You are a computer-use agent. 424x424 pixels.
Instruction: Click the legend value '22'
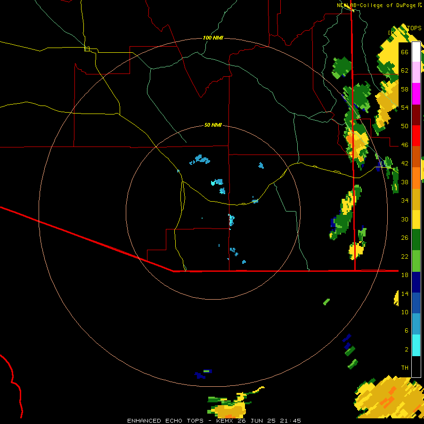click(405, 256)
